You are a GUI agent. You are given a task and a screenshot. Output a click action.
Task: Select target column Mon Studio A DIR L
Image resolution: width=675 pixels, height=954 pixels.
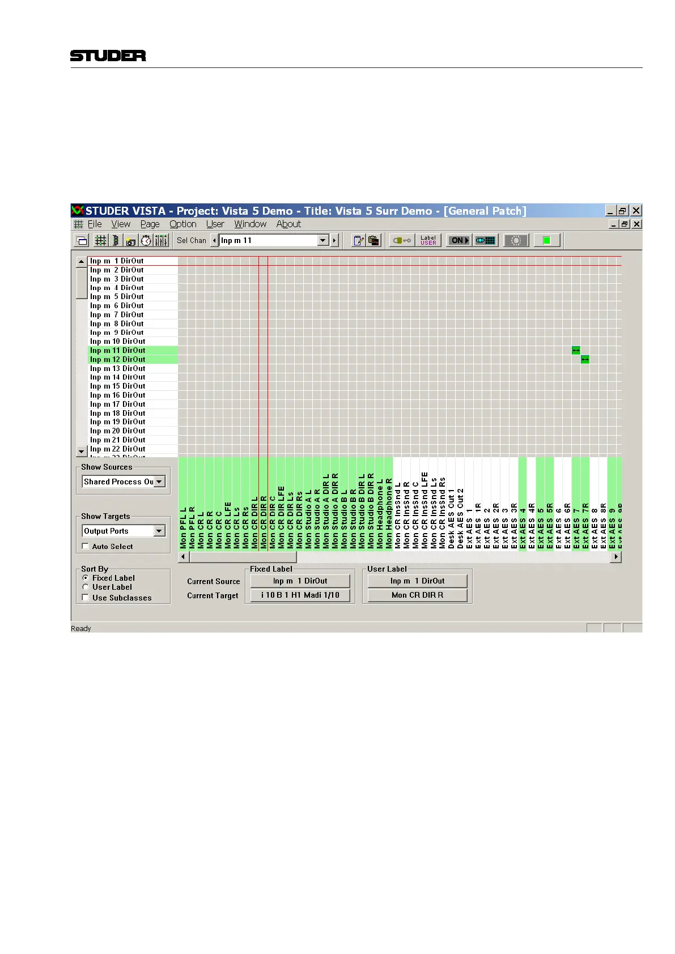click(326, 503)
